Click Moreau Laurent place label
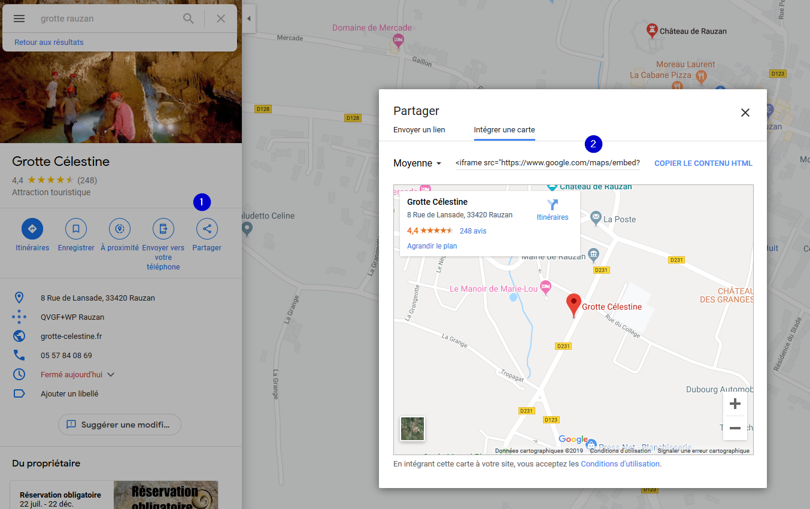The width and height of the screenshot is (810, 509). 685,64
